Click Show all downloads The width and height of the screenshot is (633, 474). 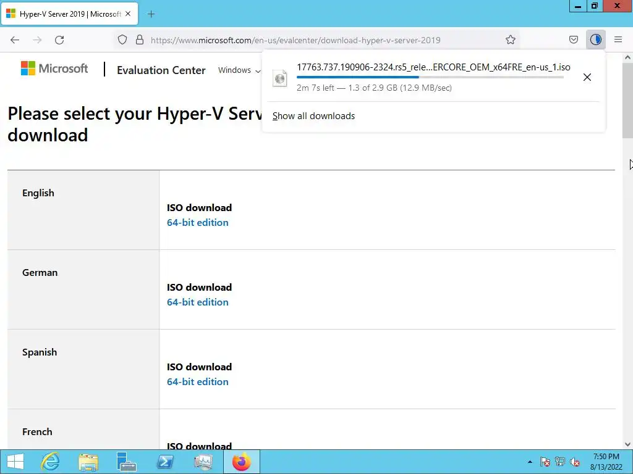(x=313, y=116)
